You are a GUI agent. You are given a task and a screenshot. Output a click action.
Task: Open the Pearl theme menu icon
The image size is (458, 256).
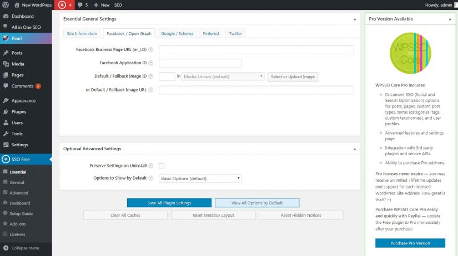[x=6, y=38]
